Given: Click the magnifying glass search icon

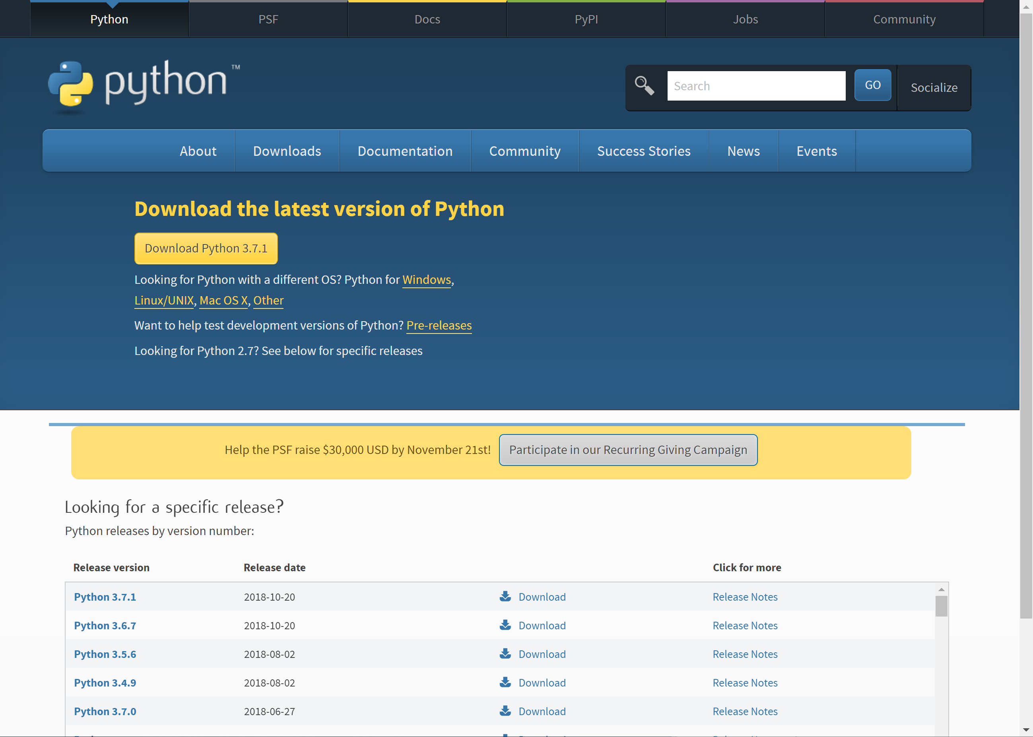Looking at the screenshot, I should pos(645,85).
